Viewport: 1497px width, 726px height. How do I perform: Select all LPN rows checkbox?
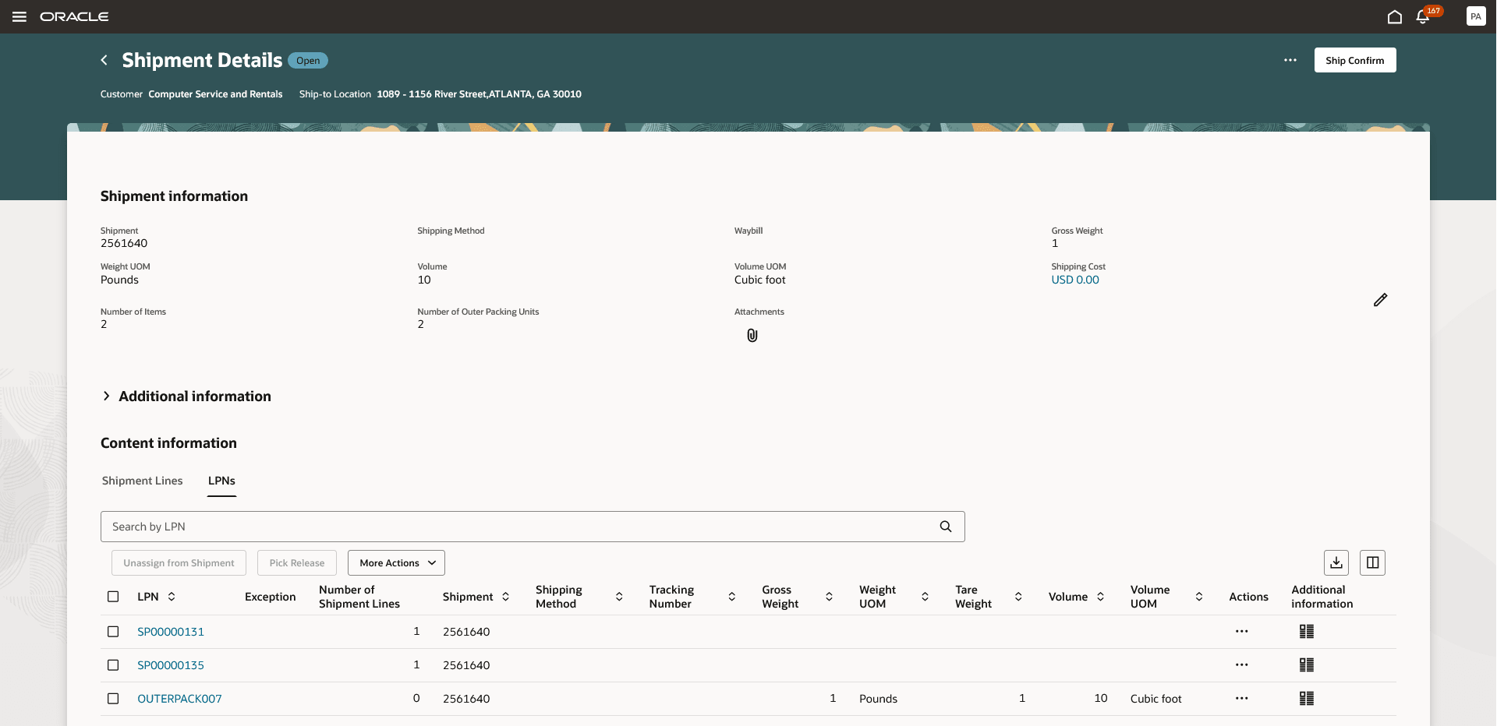coord(113,597)
